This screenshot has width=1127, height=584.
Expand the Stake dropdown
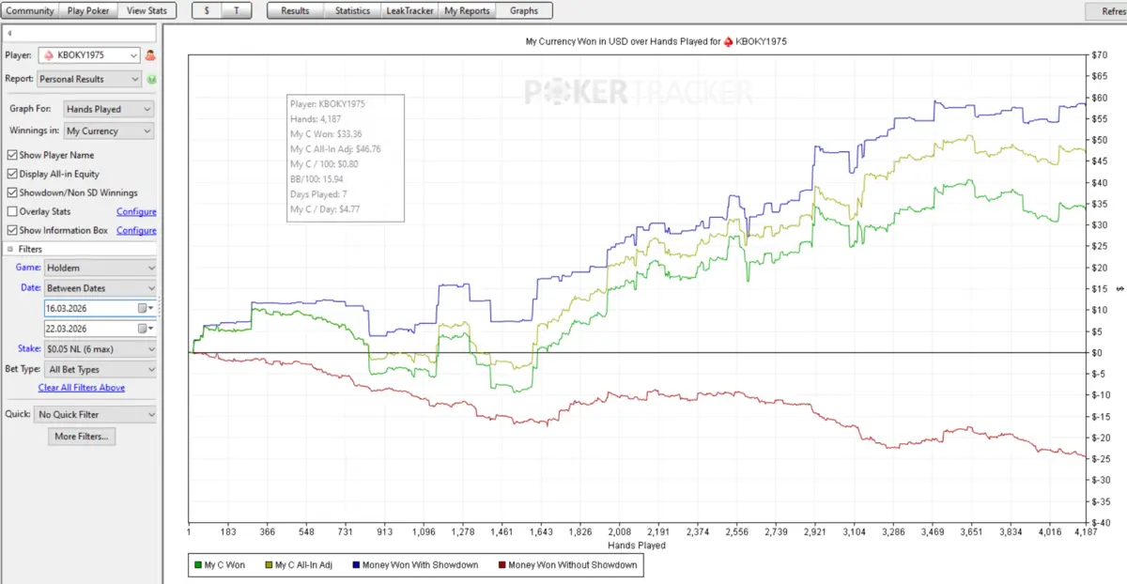tap(100, 348)
